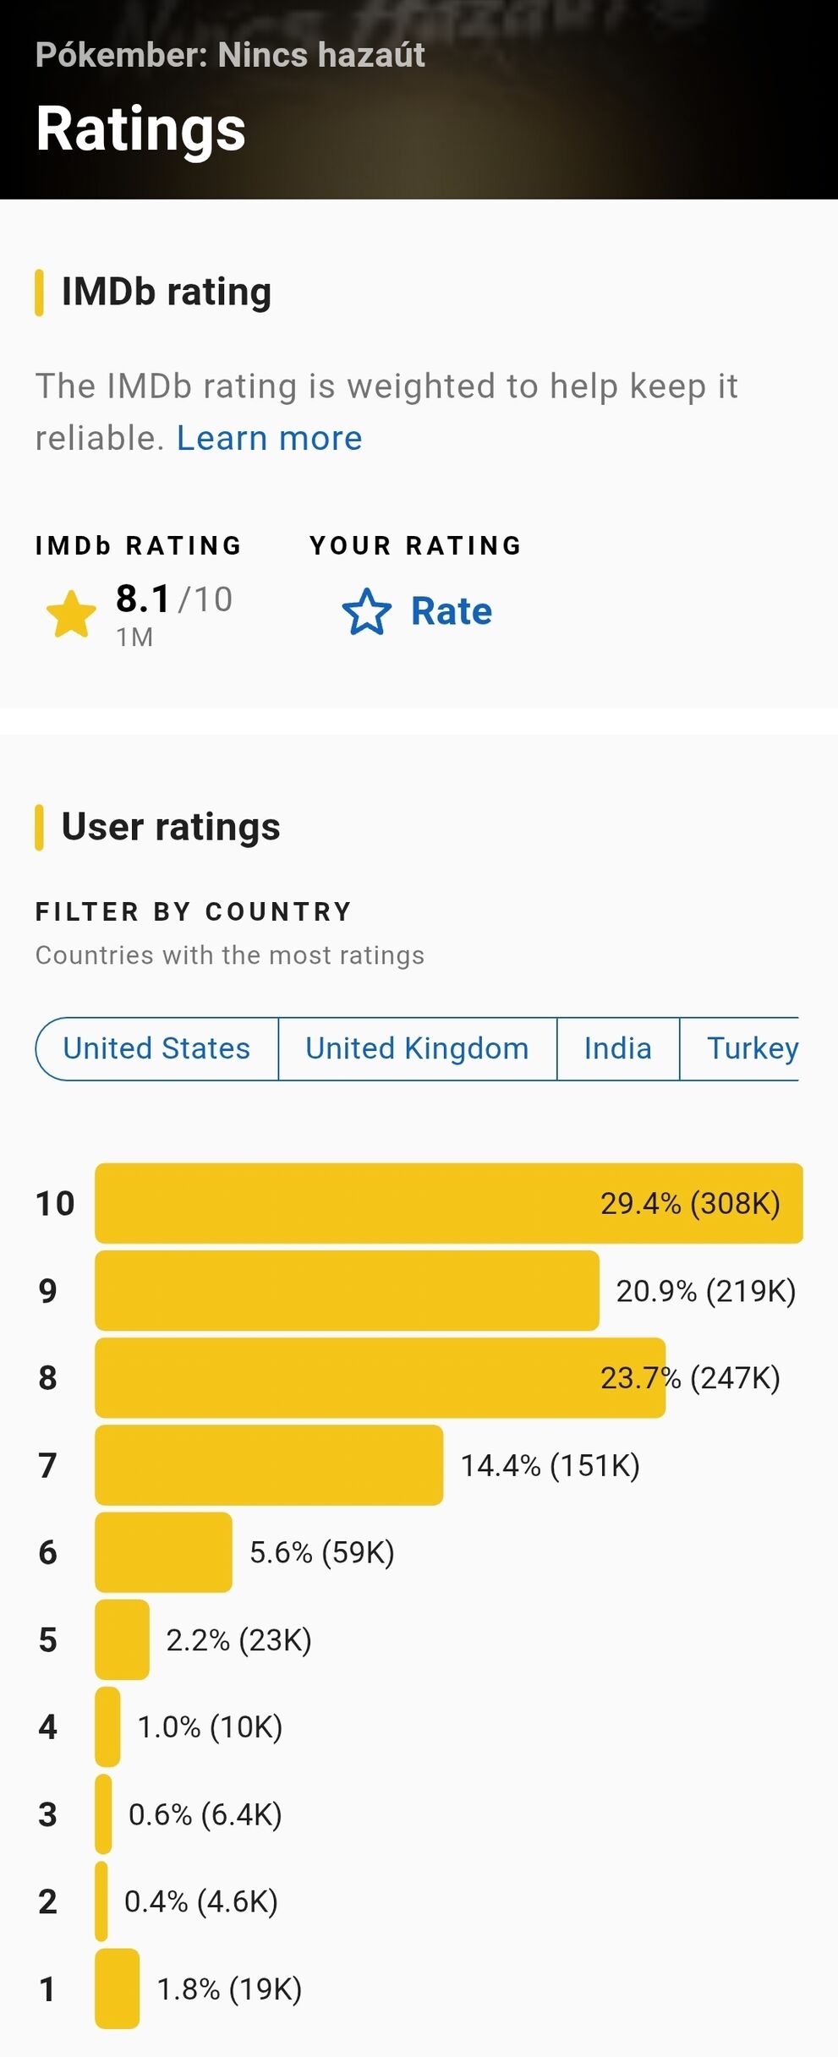Image resolution: width=838 pixels, height=2057 pixels.
Task: Click the 8.1/10 IMDb rating score
Action: (x=174, y=599)
